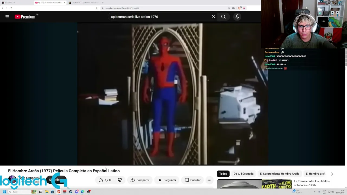Image resolution: width=347 pixels, height=195 pixels.
Task: Open the Compartir share dialog
Action: click(140, 180)
